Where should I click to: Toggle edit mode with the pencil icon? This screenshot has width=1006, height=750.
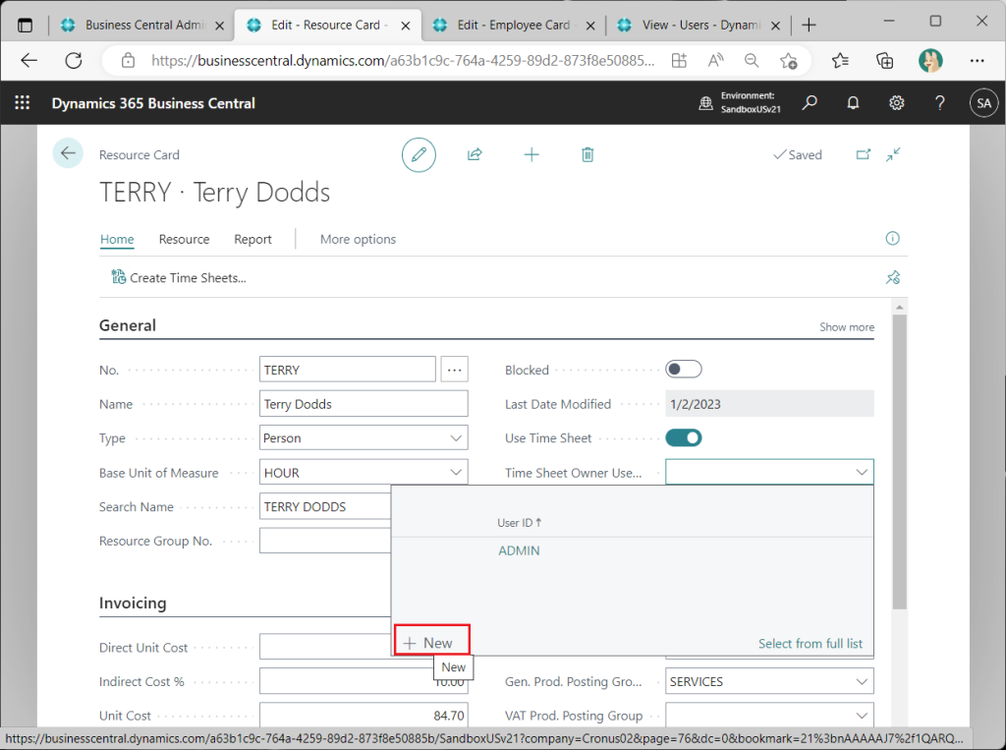(x=419, y=154)
